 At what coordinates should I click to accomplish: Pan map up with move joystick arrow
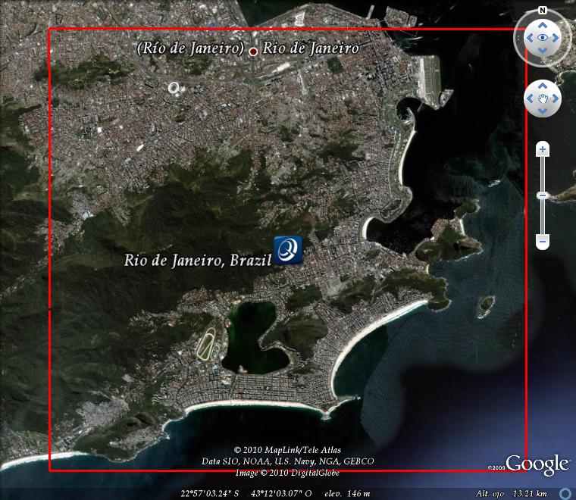[543, 87]
